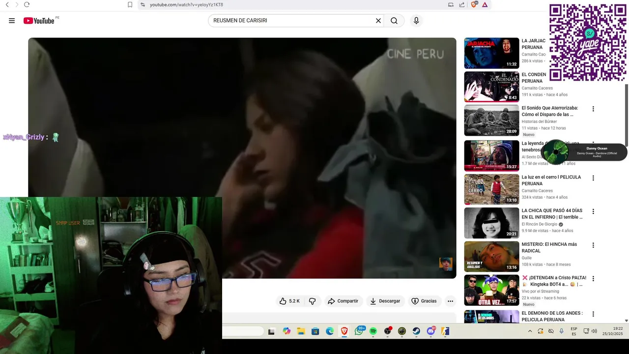Open options menu for 'EL DEMONIO DE LOS ANDES'

[x=593, y=314]
